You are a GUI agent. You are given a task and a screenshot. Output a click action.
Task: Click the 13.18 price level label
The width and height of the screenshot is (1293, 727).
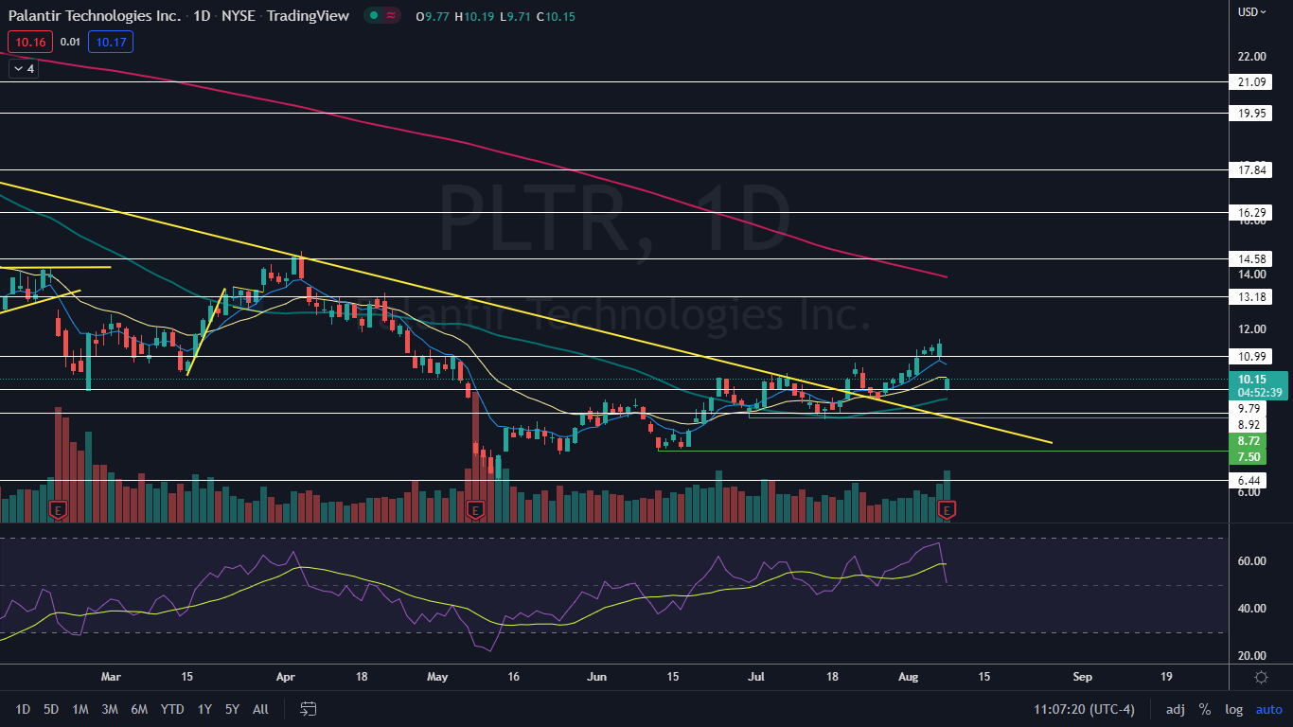pyautogui.click(x=1252, y=297)
